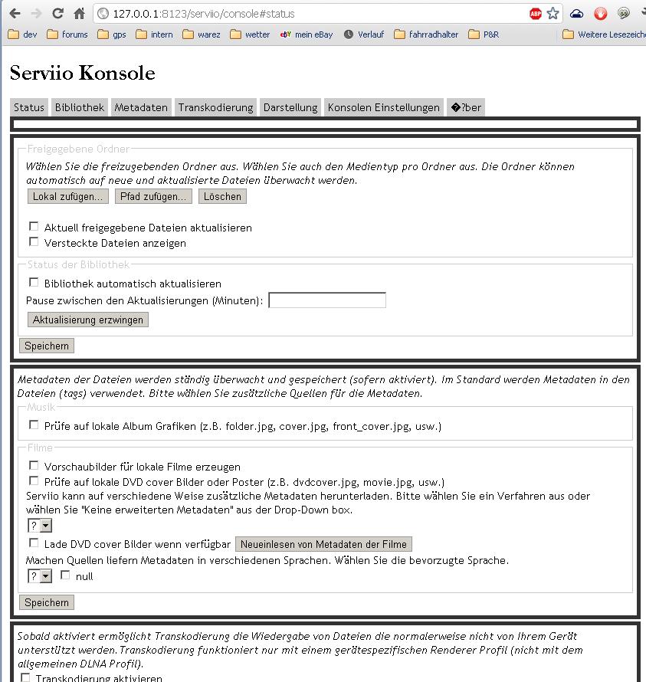Open the ?ber (Über) tab

[x=466, y=107]
